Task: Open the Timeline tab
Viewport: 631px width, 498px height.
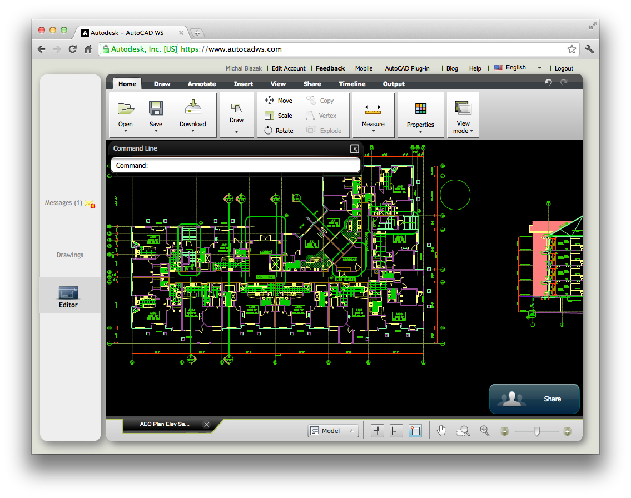Action: [x=352, y=84]
